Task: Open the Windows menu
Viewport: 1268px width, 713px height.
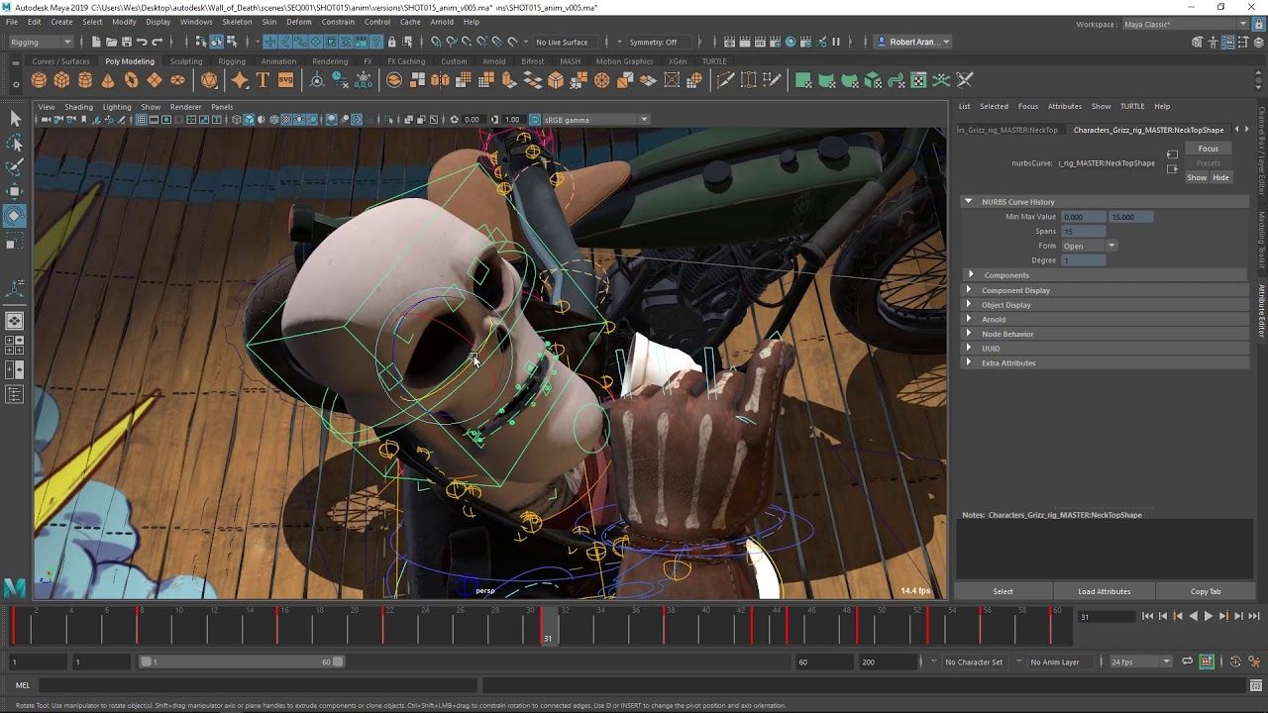Action: pos(195,21)
